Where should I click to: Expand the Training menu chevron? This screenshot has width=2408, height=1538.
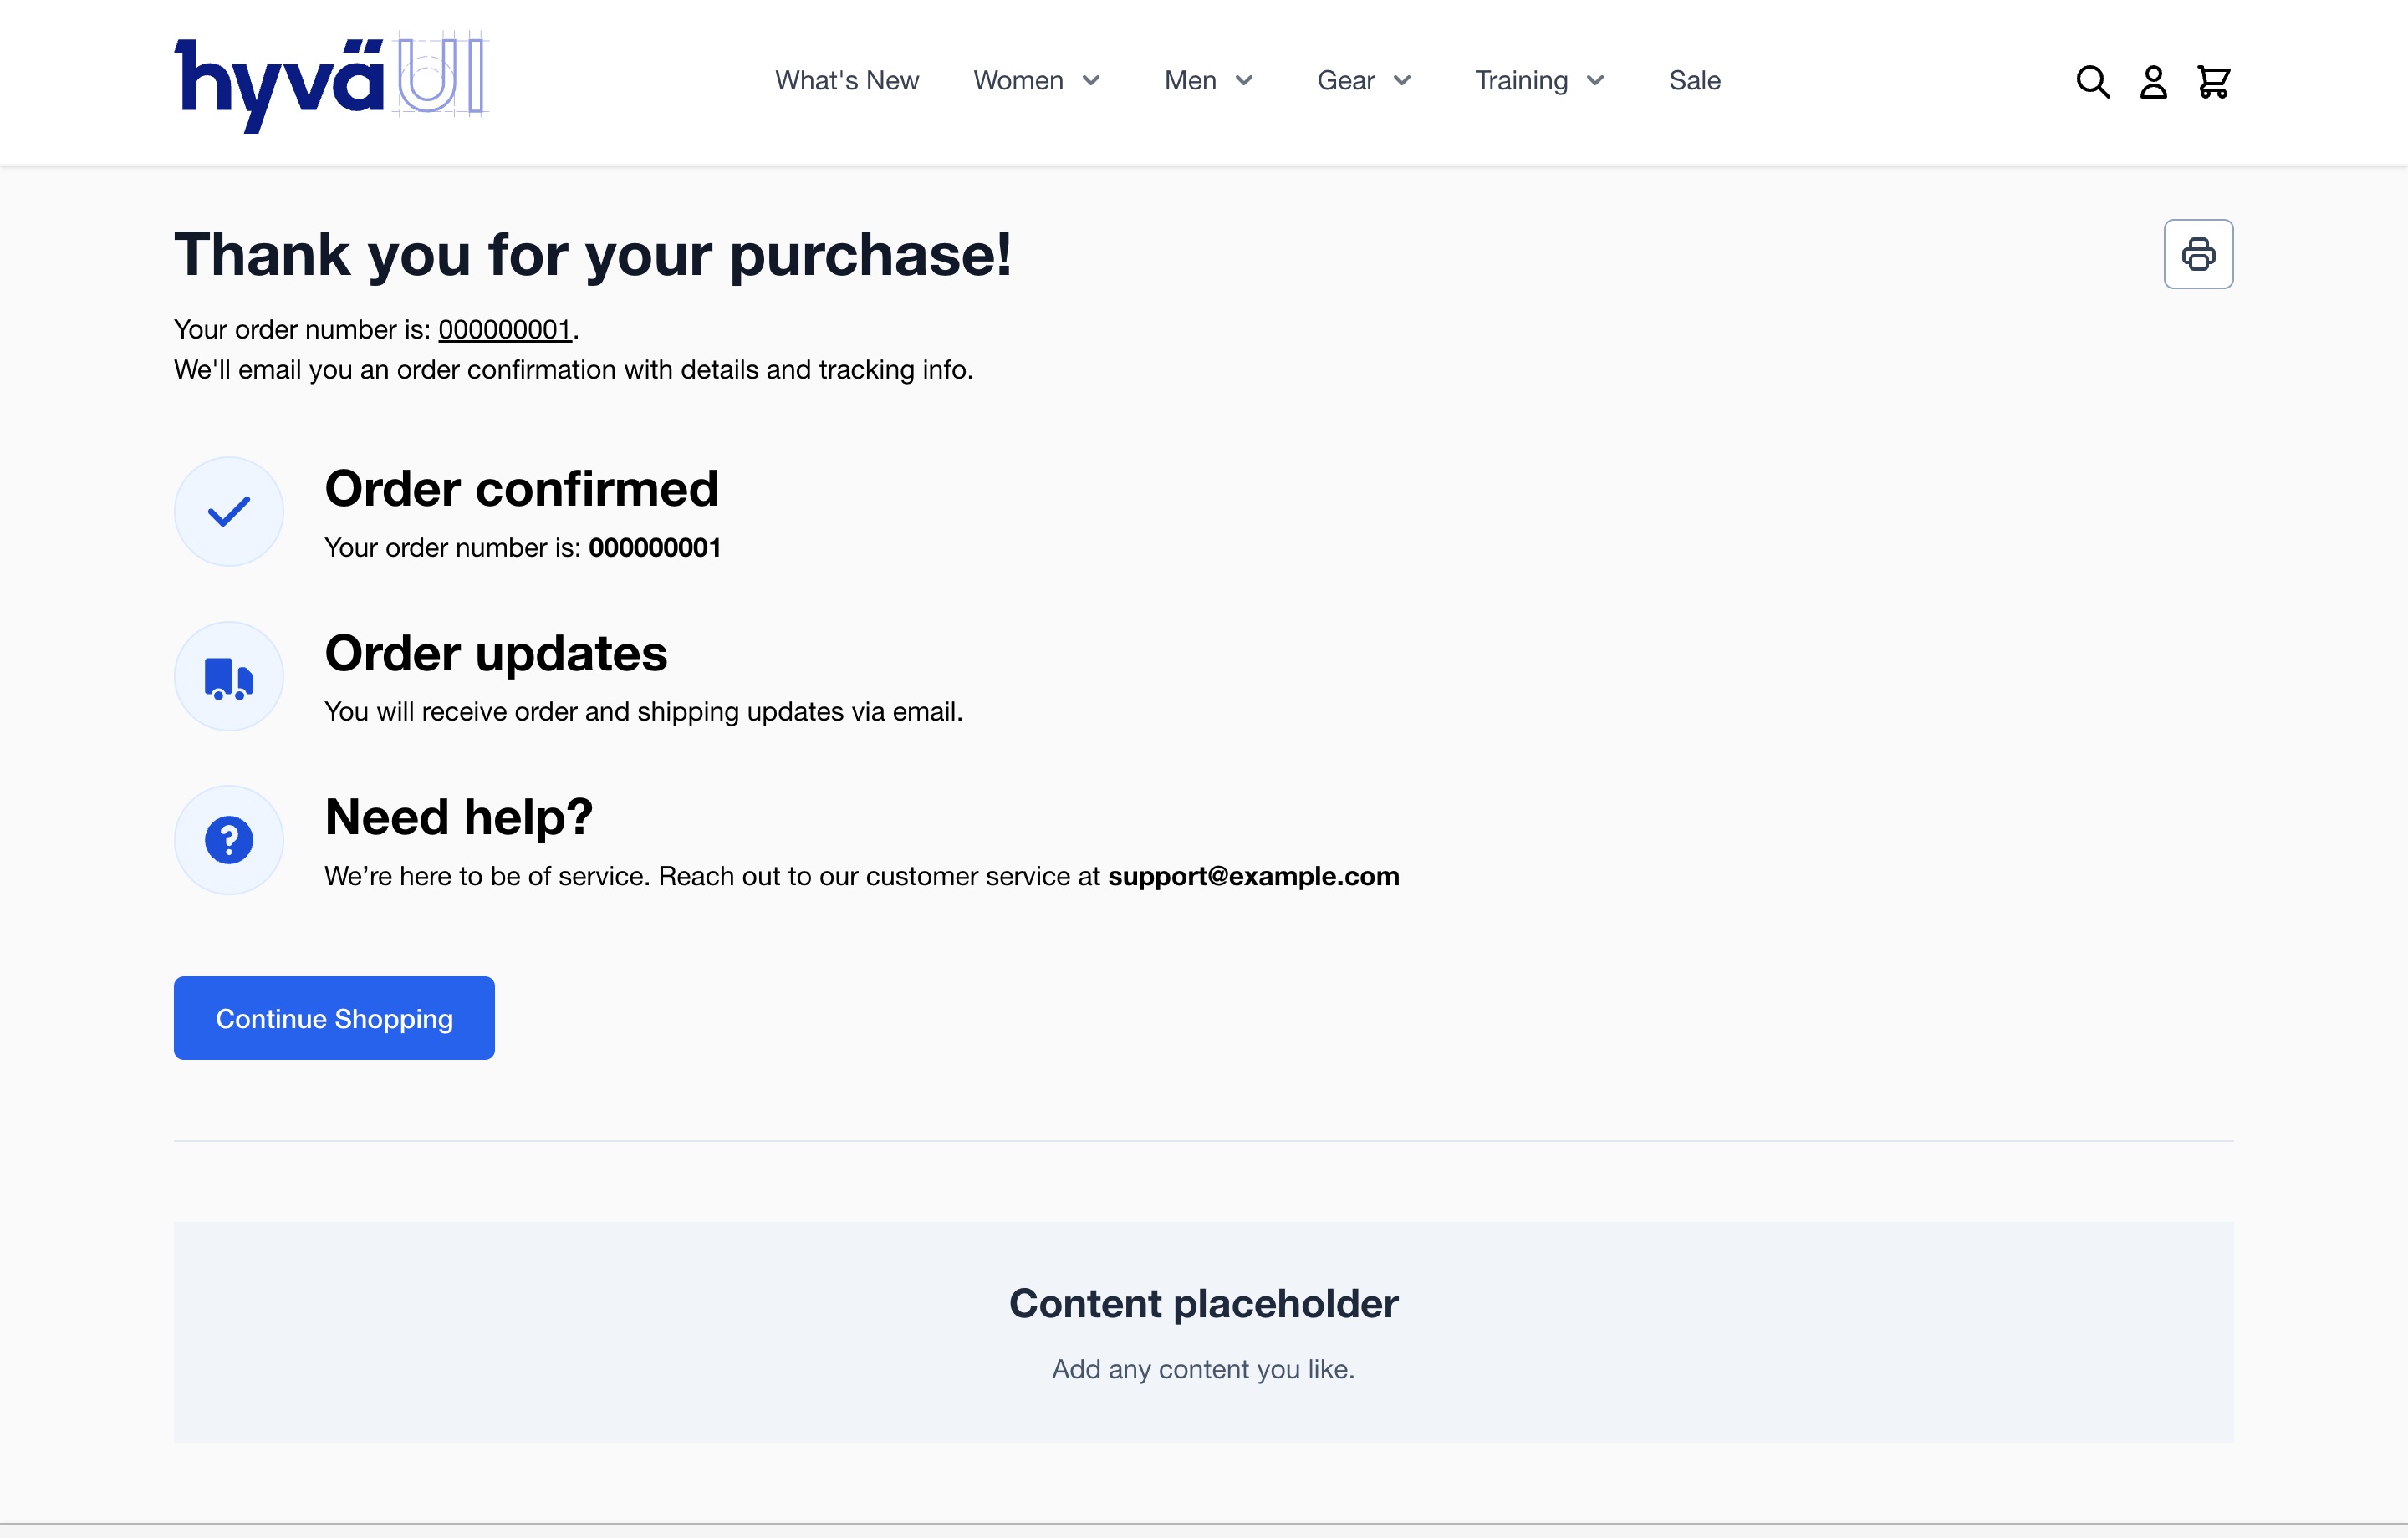[1595, 81]
